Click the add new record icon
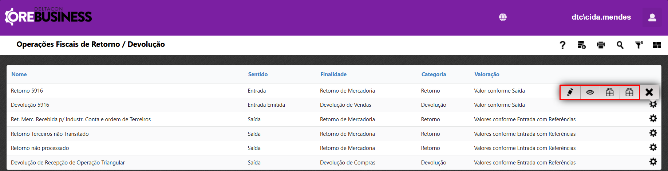The height and width of the screenshot is (171, 668). (x=581, y=45)
